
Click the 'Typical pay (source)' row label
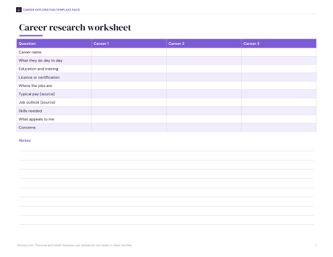click(37, 94)
